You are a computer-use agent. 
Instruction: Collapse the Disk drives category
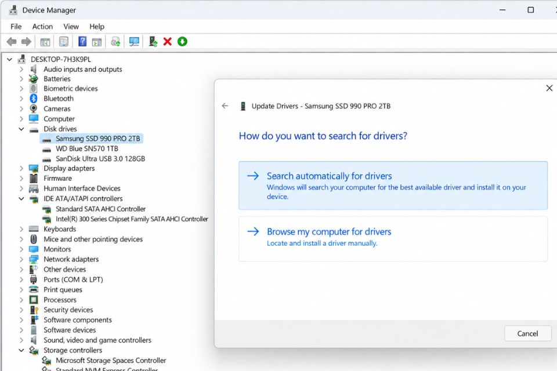tap(21, 129)
